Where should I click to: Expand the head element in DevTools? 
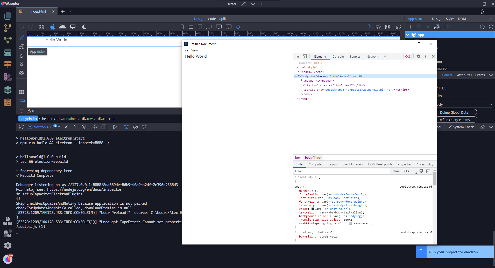pyautogui.click(x=299, y=72)
